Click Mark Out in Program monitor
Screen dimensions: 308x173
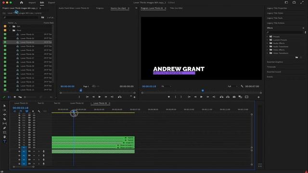[x=181, y=97]
